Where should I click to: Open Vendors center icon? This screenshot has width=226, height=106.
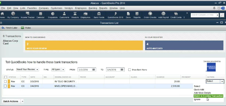[x=75, y=15]
